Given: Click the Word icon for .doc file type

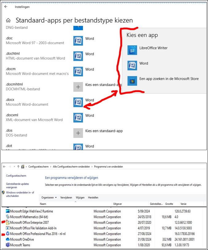Looking at the screenshot, I should (x=78, y=41).
